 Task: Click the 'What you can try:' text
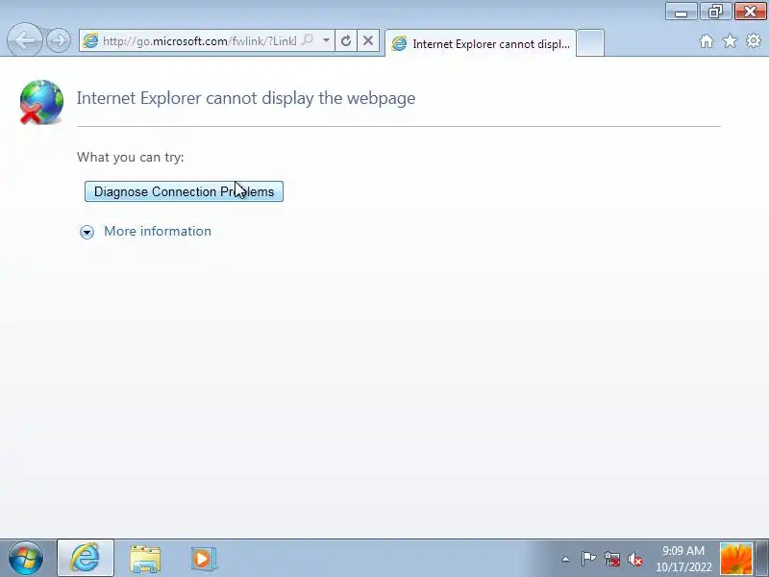(131, 157)
